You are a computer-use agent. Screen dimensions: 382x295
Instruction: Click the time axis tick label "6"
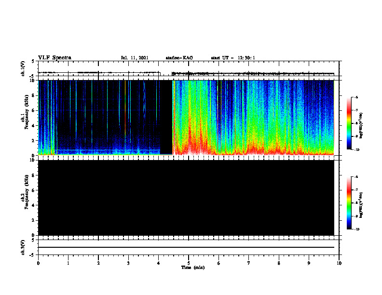[218, 263]
